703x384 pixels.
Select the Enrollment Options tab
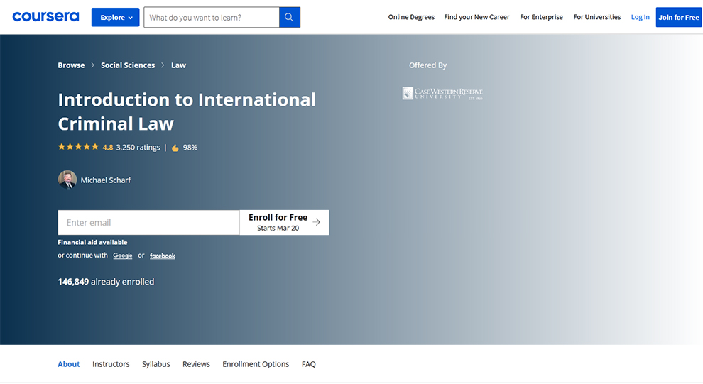click(x=256, y=364)
